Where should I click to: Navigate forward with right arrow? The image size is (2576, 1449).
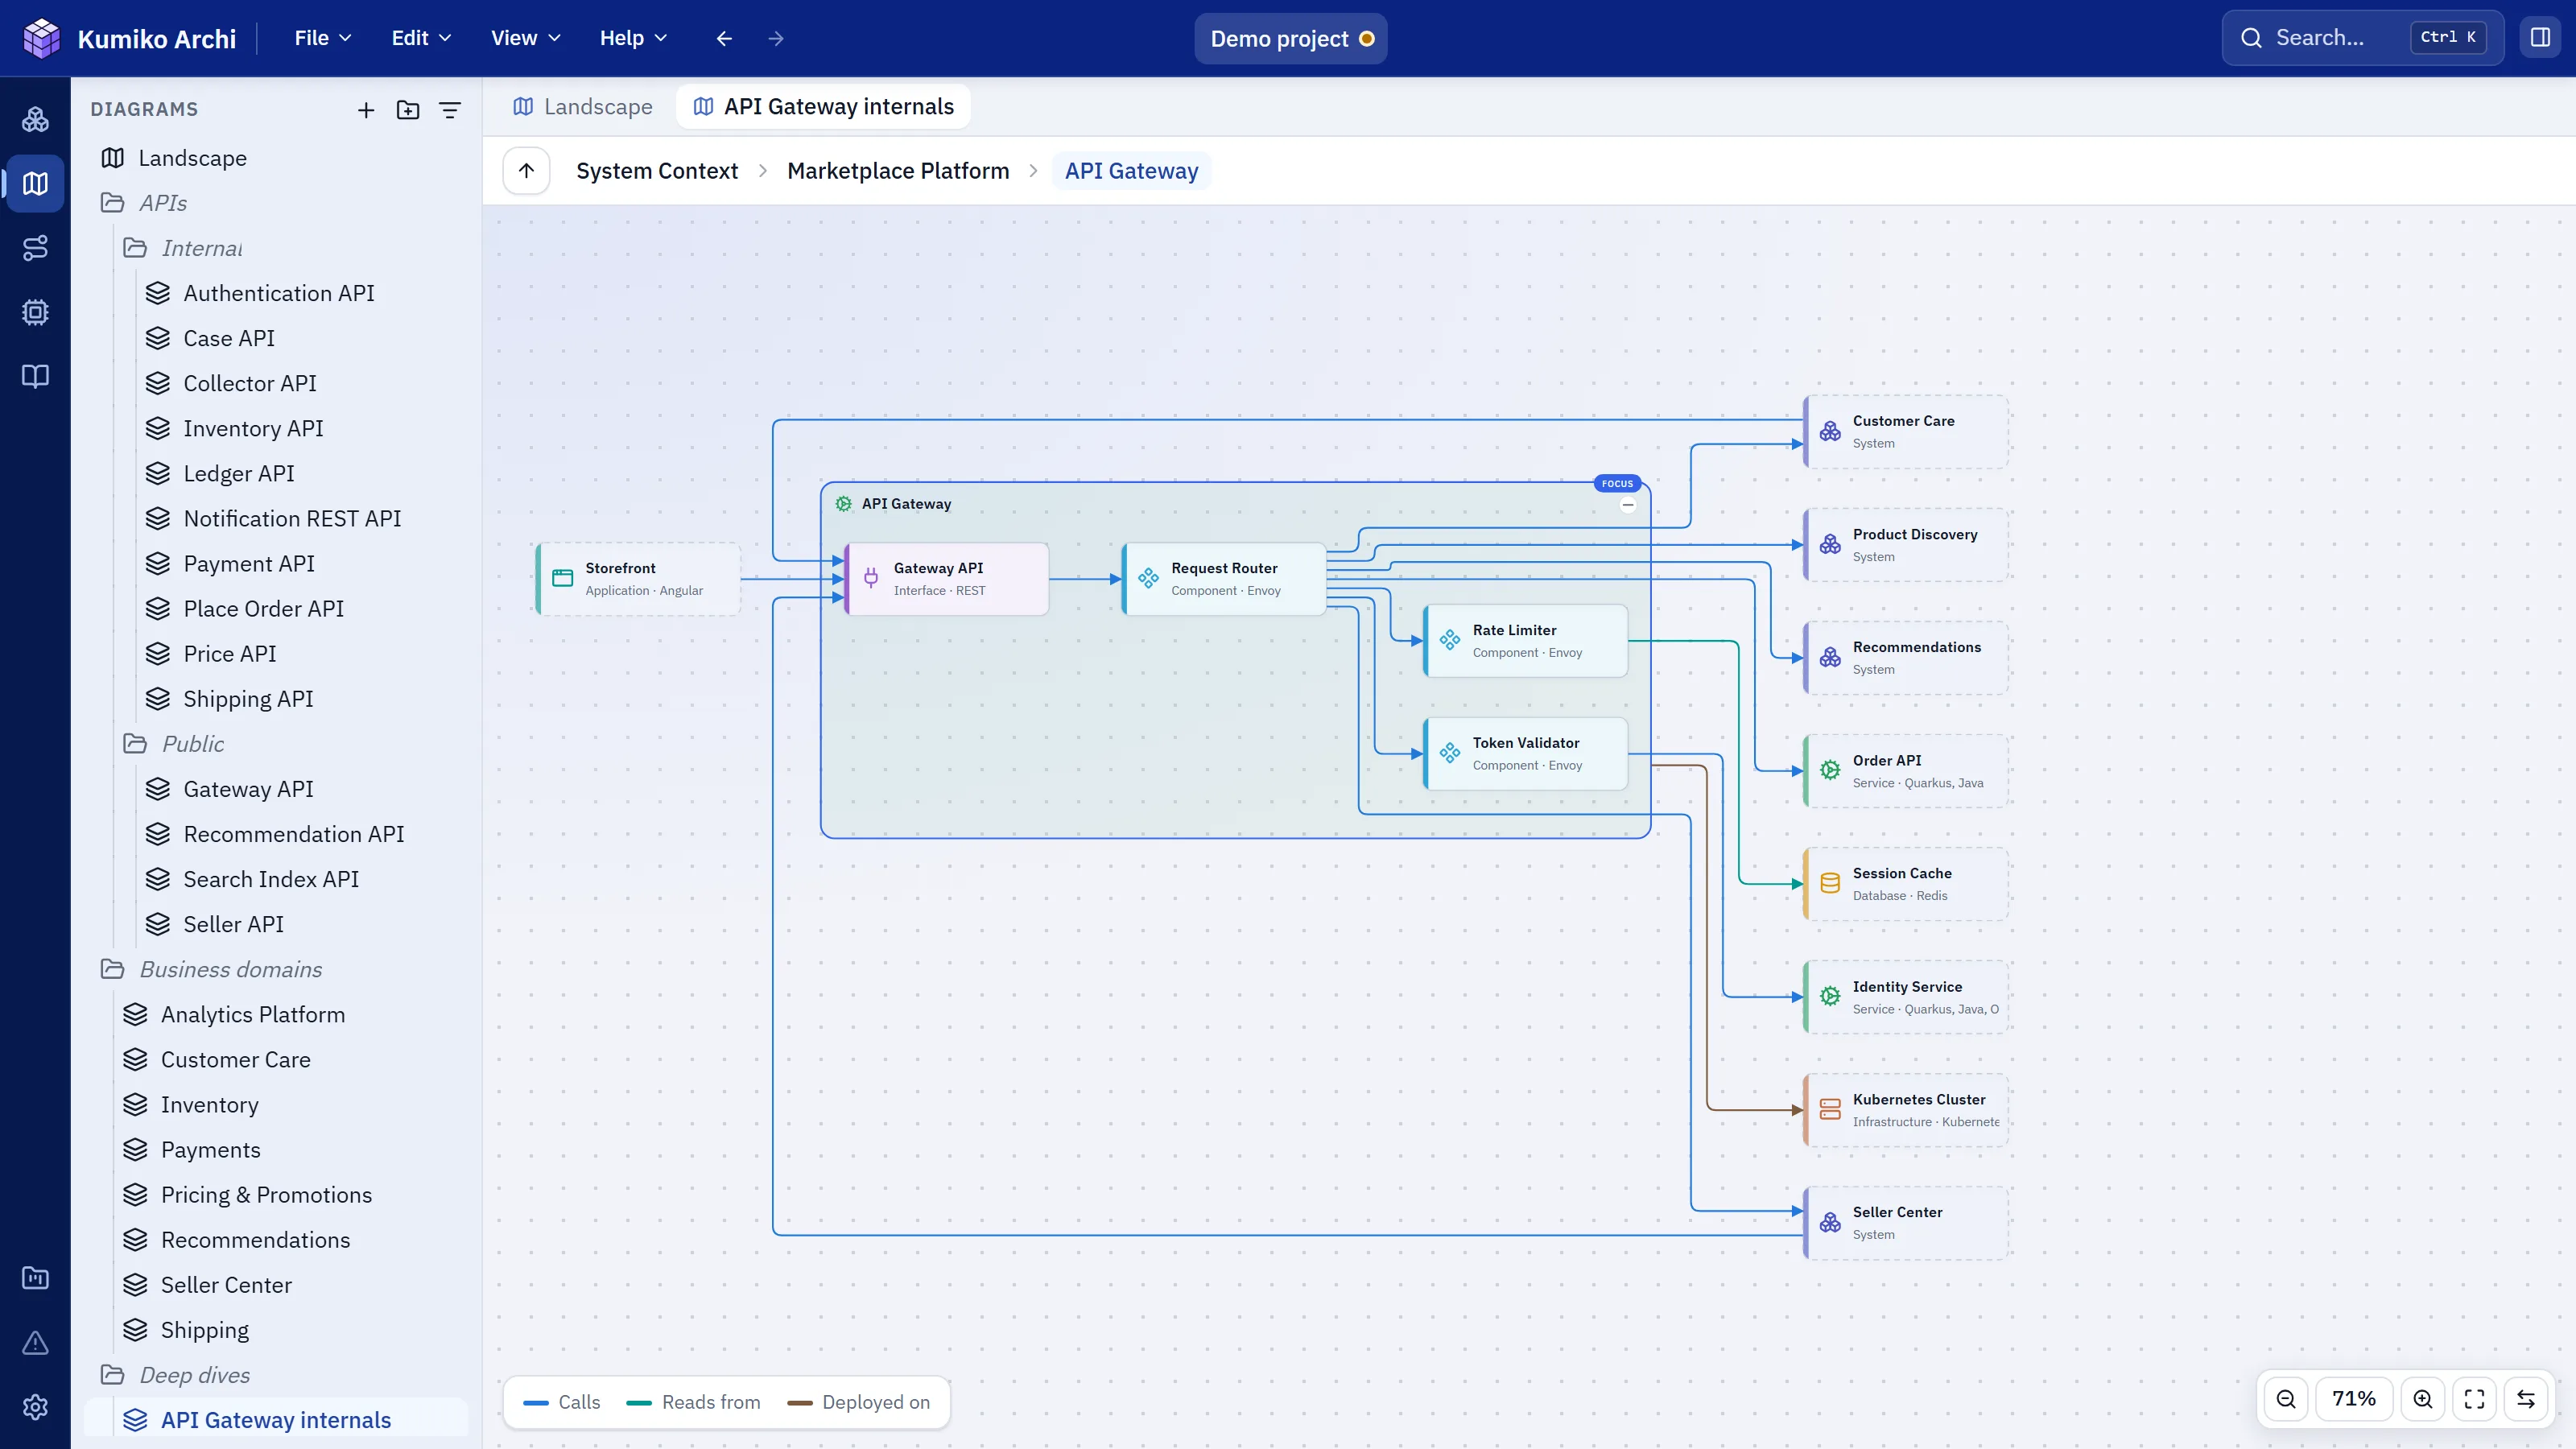(776, 39)
